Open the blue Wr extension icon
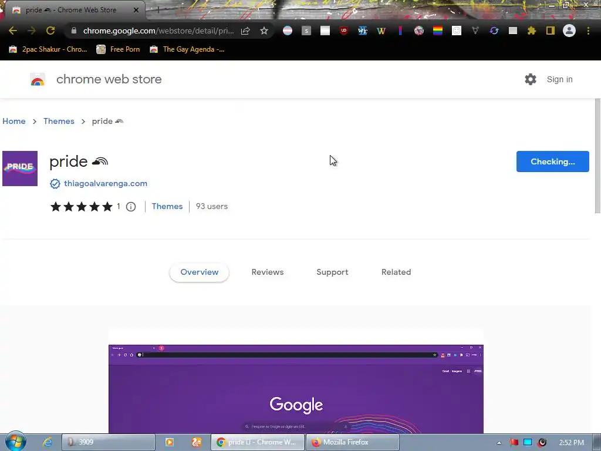The image size is (601, 451). (362, 31)
